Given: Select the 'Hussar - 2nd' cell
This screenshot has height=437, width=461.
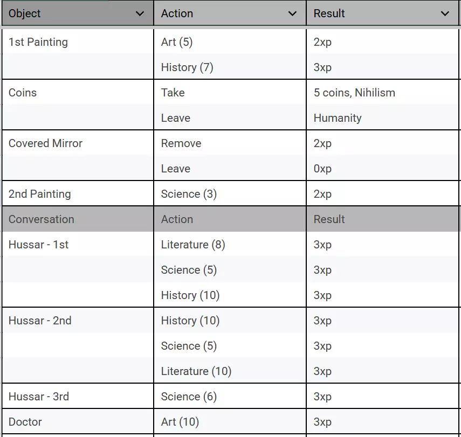Looking at the screenshot, I should 40,321.
